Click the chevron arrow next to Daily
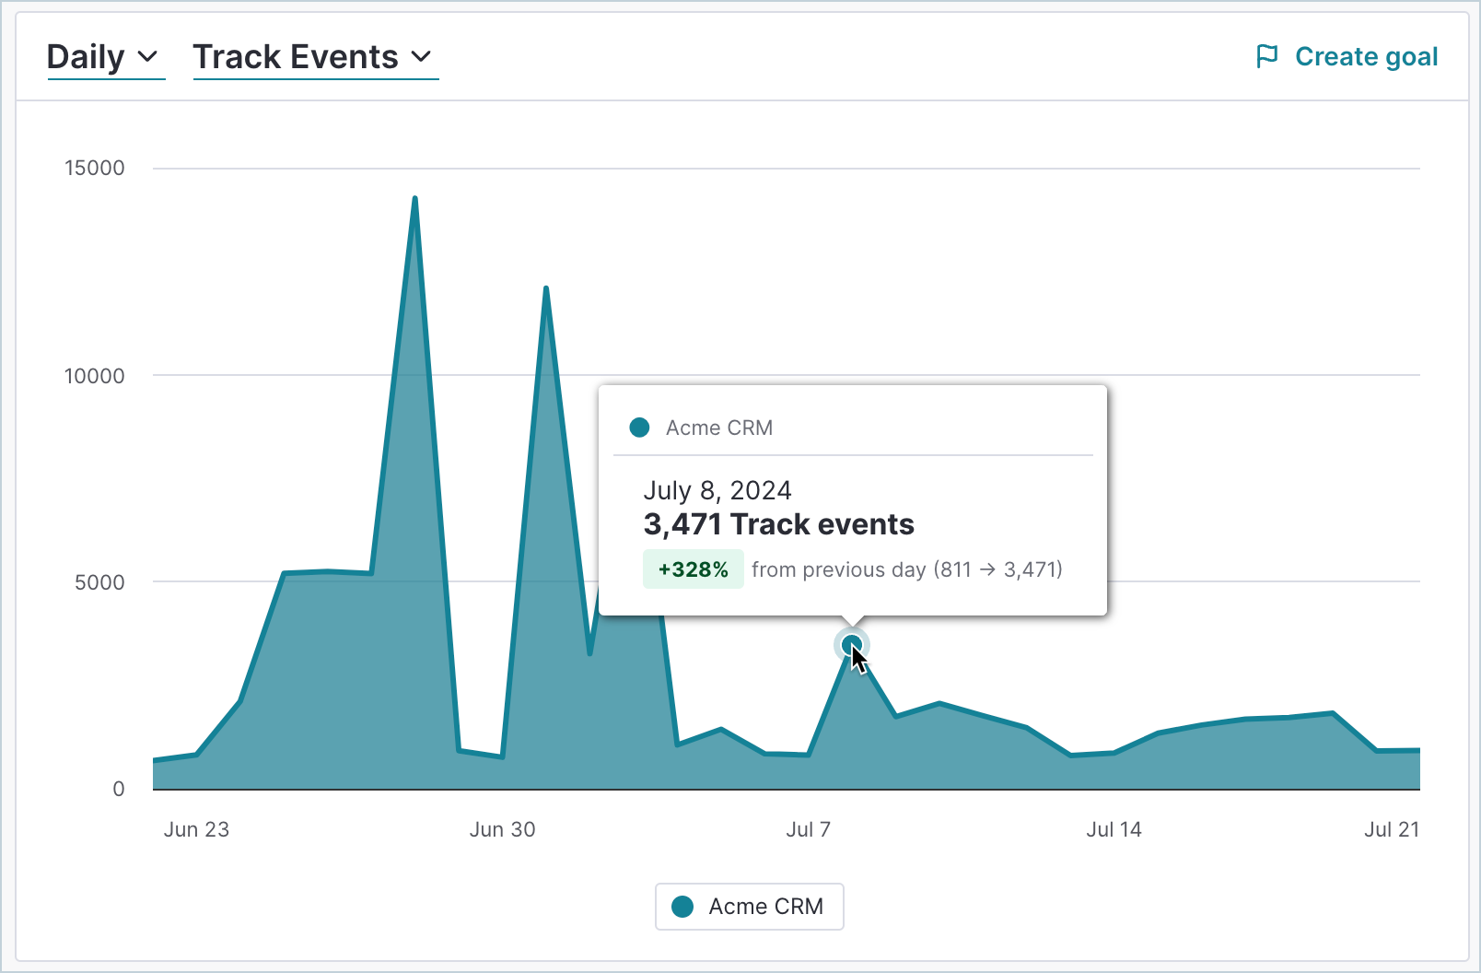 (x=147, y=57)
